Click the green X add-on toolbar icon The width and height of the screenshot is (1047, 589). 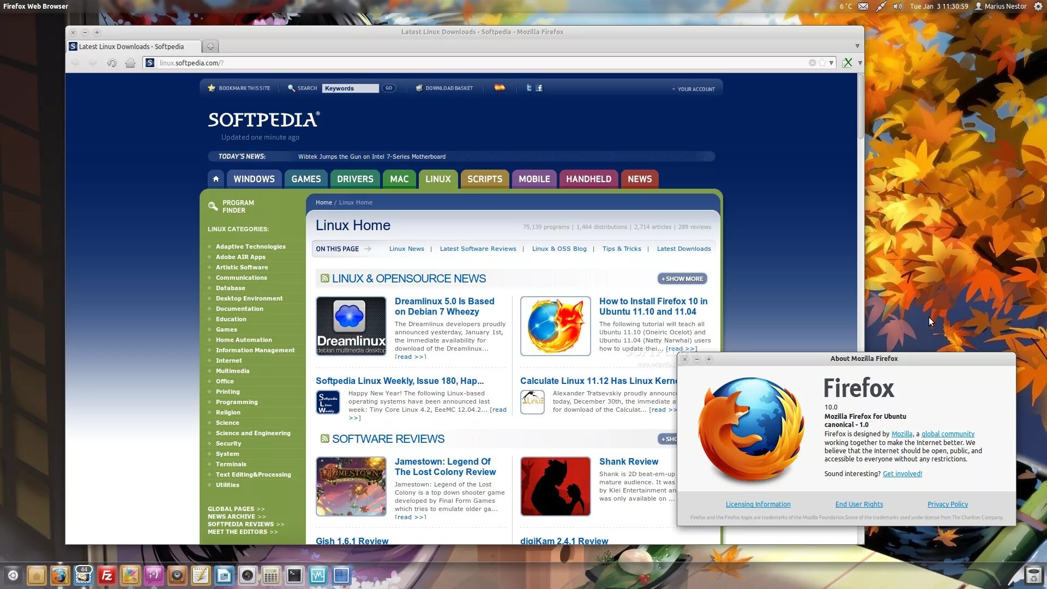point(847,63)
